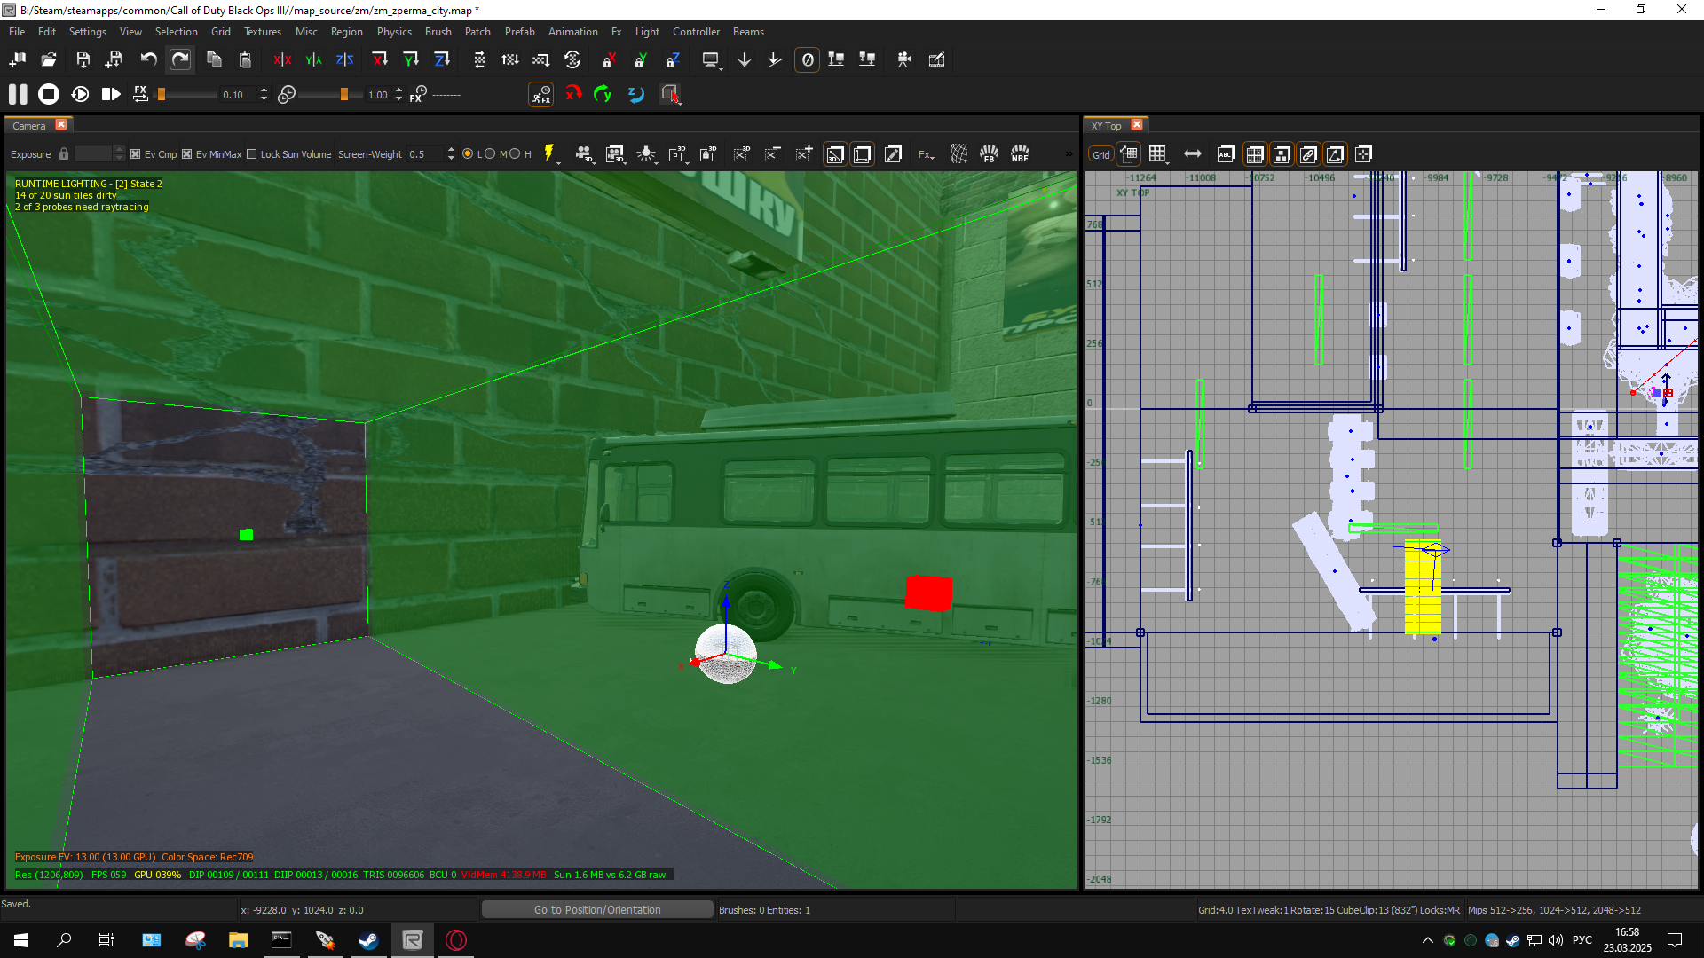
Task: Open the Textures menu
Action: click(263, 32)
